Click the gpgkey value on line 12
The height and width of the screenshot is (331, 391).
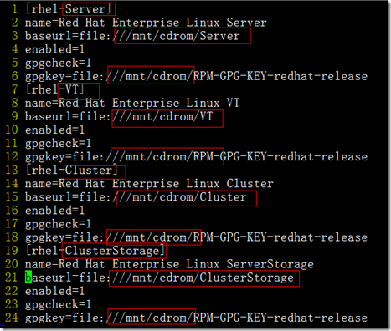237,156
